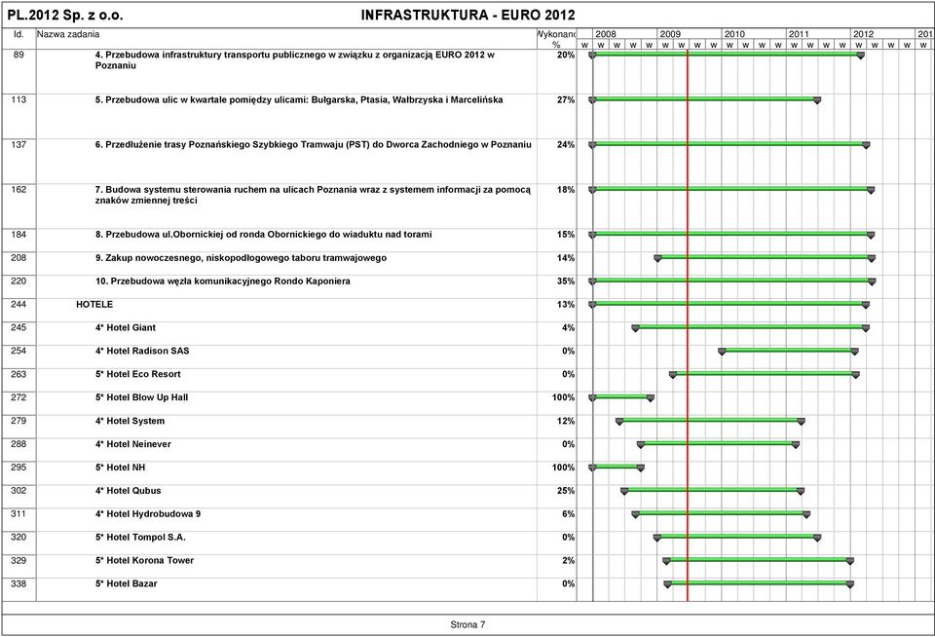Select task '4* Hotel Giant'

point(126,327)
